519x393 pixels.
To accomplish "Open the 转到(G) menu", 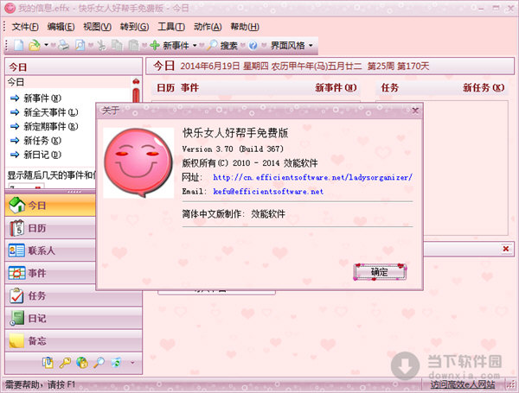I will click(x=134, y=27).
